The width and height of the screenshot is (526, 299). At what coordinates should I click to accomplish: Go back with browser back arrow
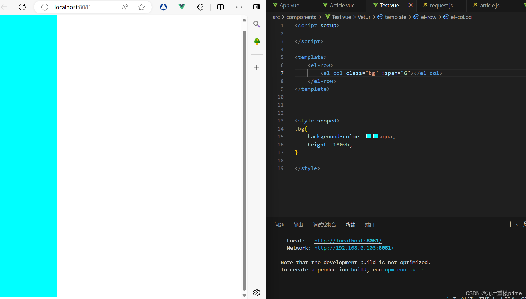(4, 7)
